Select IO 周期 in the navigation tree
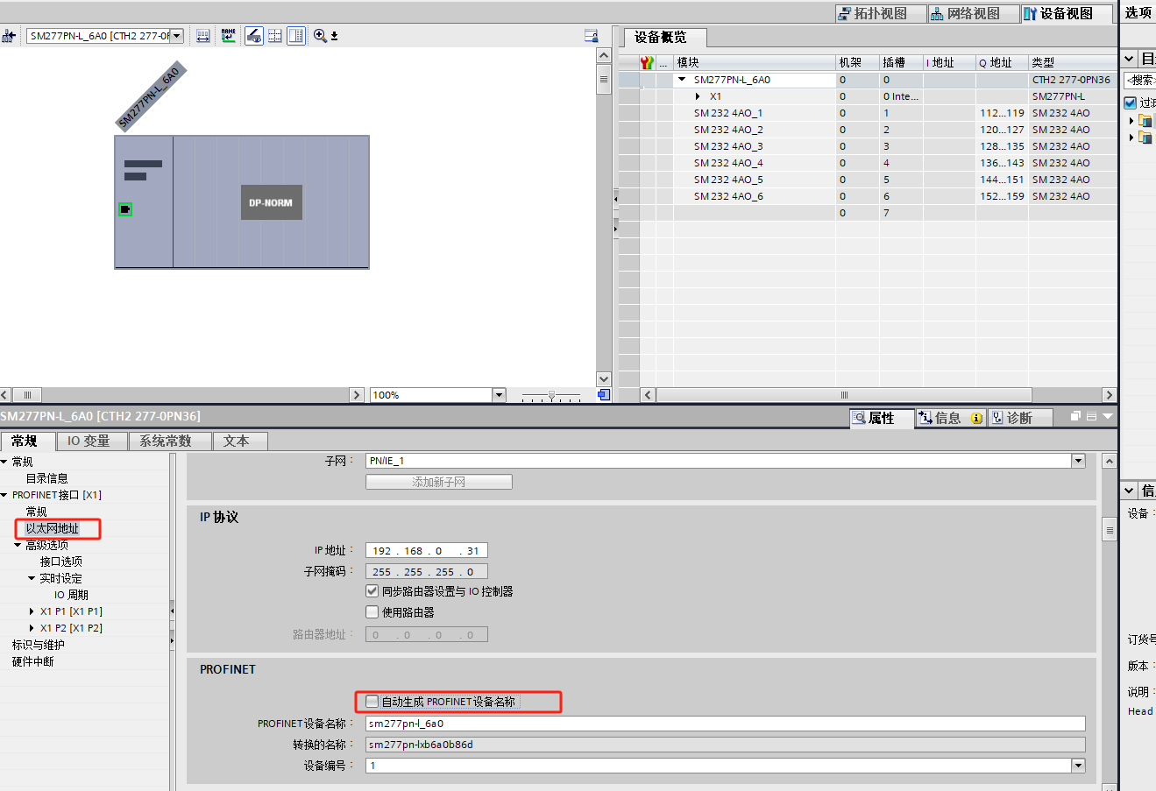Viewport: 1156px width, 791px height. (x=71, y=595)
